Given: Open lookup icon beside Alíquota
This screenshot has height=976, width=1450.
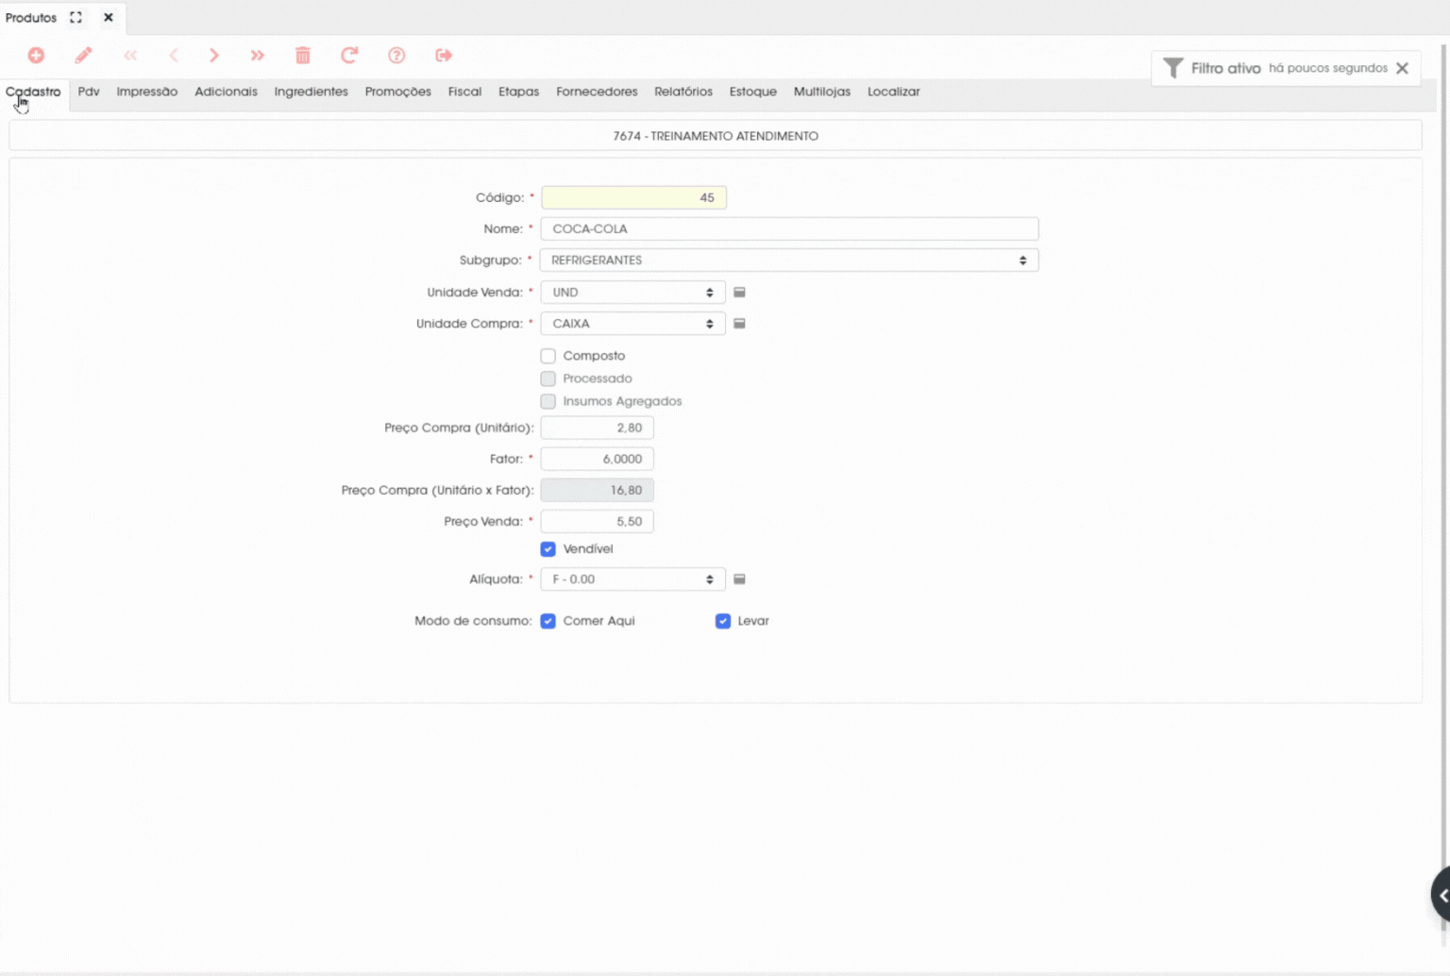Looking at the screenshot, I should [x=740, y=580].
